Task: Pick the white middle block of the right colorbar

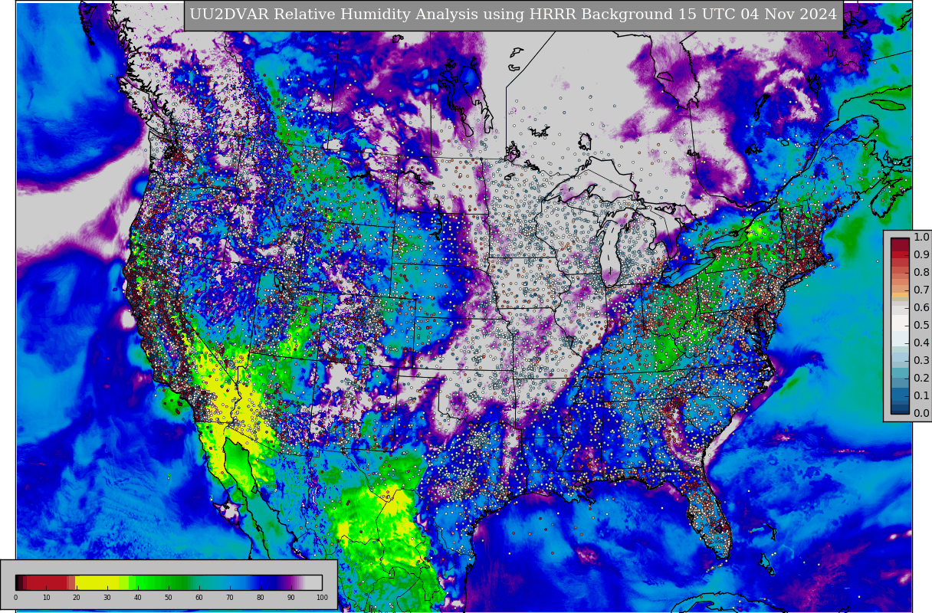Action: [x=900, y=322]
